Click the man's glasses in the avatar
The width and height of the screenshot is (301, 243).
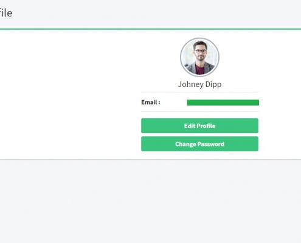point(200,51)
